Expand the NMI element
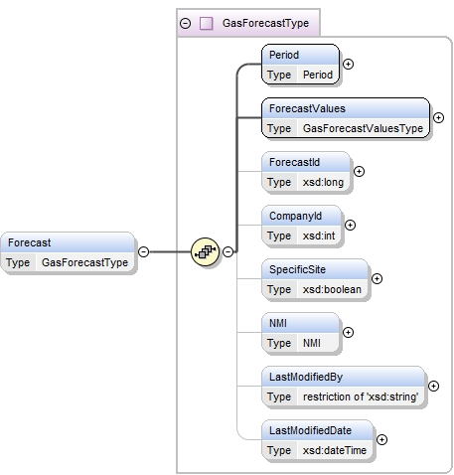 click(x=348, y=332)
